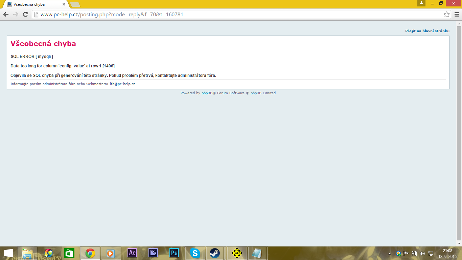Open the taskbar clock and date

pos(447,254)
